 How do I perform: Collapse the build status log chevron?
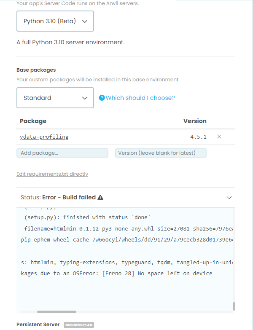[229, 198]
